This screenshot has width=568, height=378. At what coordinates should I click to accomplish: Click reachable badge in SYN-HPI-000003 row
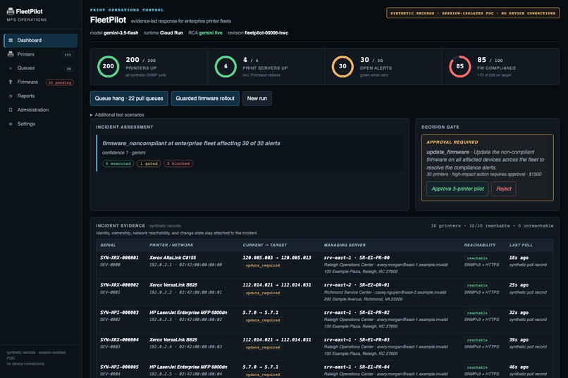click(477, 313)
